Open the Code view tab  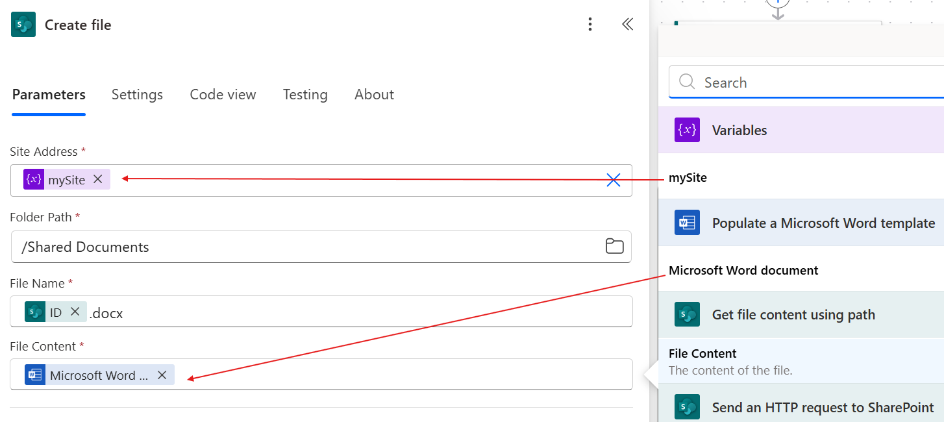[x=223, y=95]
